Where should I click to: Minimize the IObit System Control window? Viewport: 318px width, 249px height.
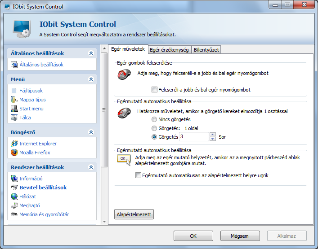275,5
